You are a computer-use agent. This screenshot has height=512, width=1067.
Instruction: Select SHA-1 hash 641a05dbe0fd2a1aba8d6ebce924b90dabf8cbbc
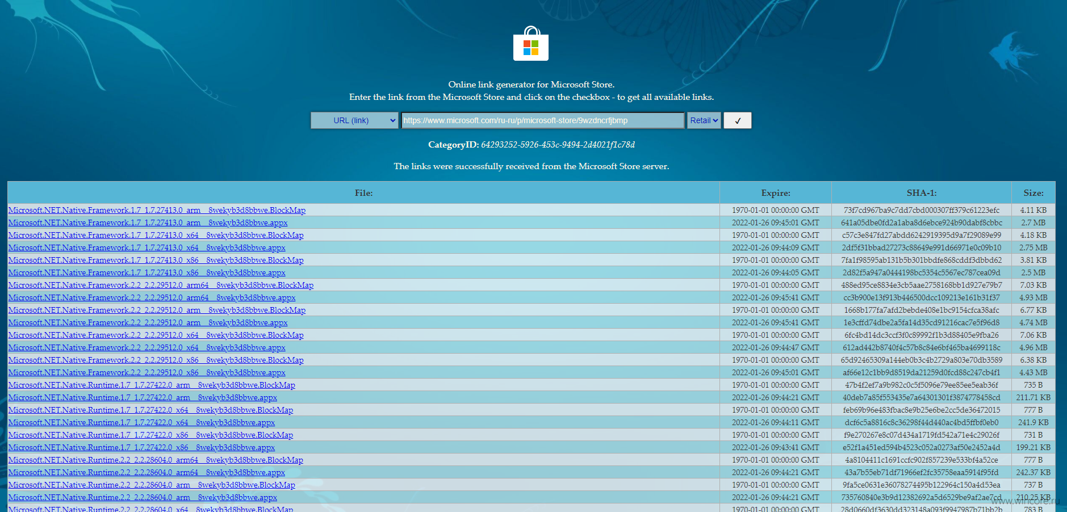pos(922,223)
